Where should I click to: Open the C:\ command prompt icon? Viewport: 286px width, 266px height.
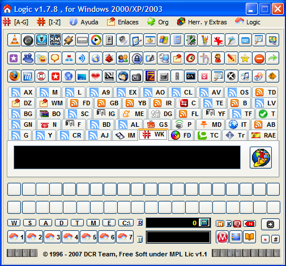point(191,76)
